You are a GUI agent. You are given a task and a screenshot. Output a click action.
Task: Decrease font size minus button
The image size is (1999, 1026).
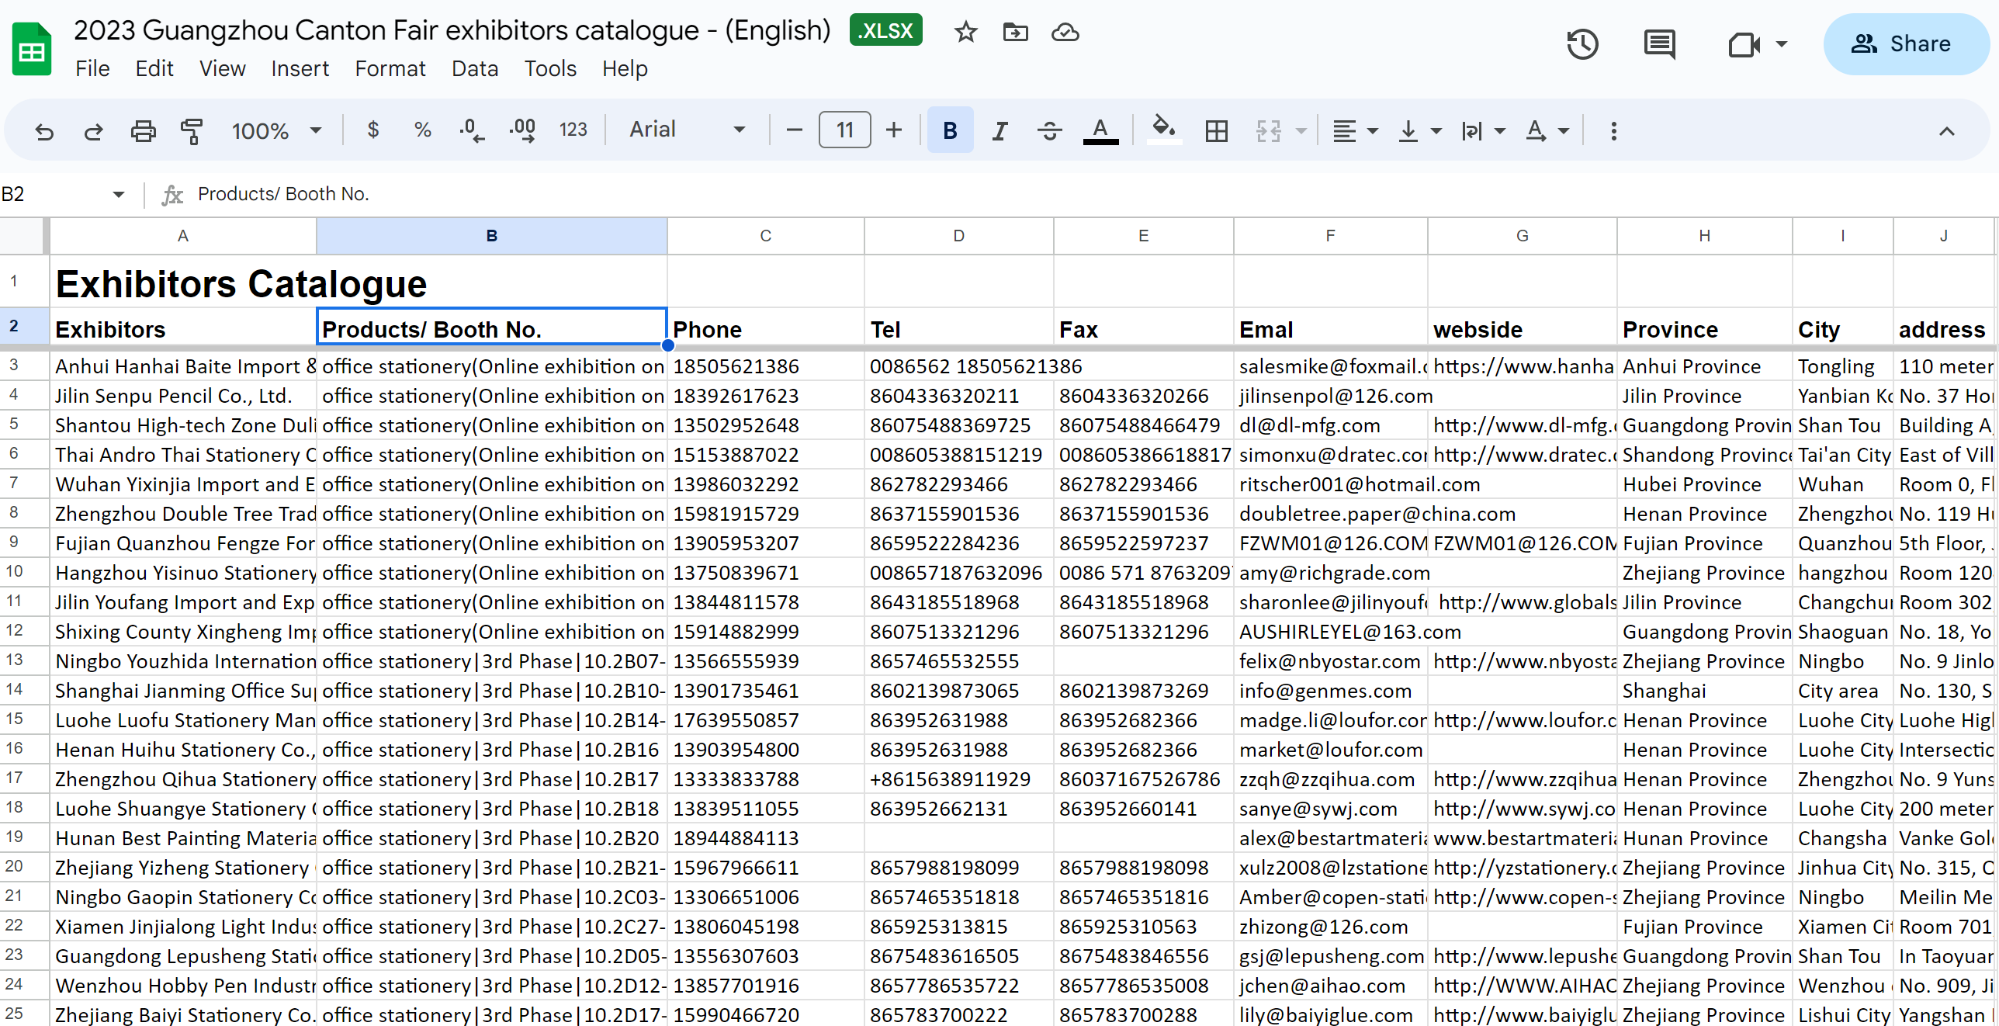point(793,130)
